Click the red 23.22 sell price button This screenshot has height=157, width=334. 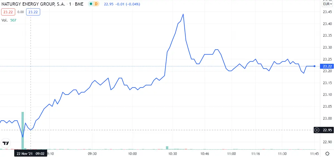point(8,12)
